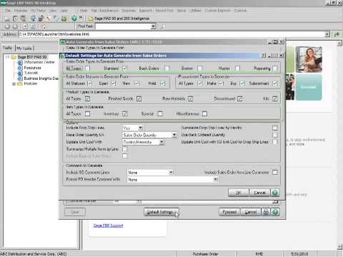Uncheck the Hold status checkbox
343x257 pixels.
click(163, 84)
